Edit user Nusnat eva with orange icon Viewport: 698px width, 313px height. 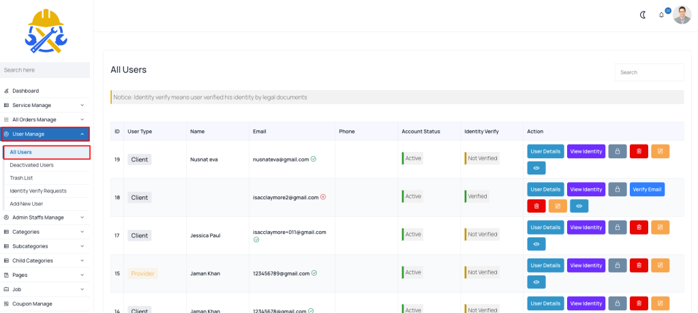pyautogui.click(x=660, y=151)
